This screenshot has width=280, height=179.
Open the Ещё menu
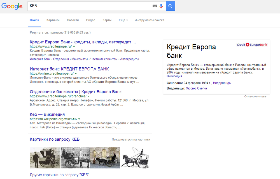(x=123, y=20)
